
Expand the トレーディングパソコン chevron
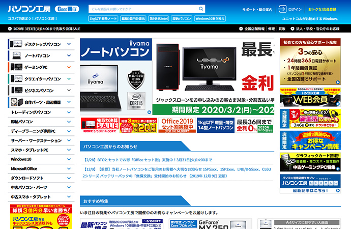tap(69, 112)
